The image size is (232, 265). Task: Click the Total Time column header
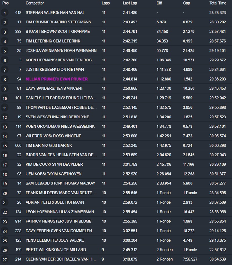click(218, 3)
